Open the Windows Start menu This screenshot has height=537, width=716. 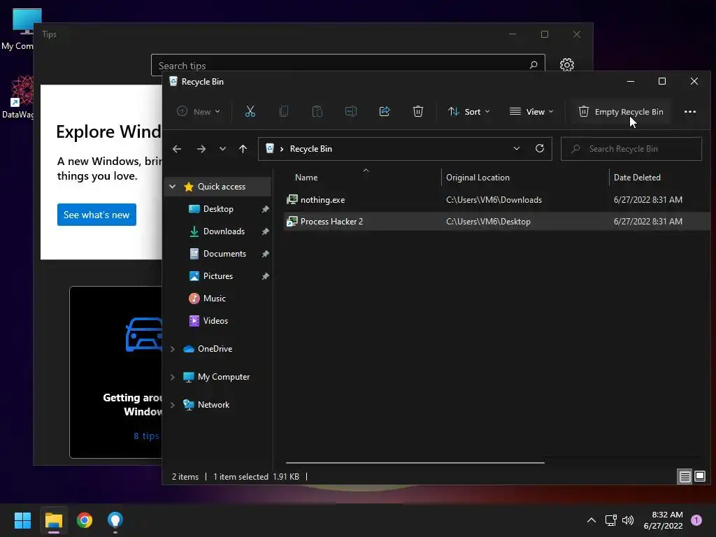tap(22, 520)
